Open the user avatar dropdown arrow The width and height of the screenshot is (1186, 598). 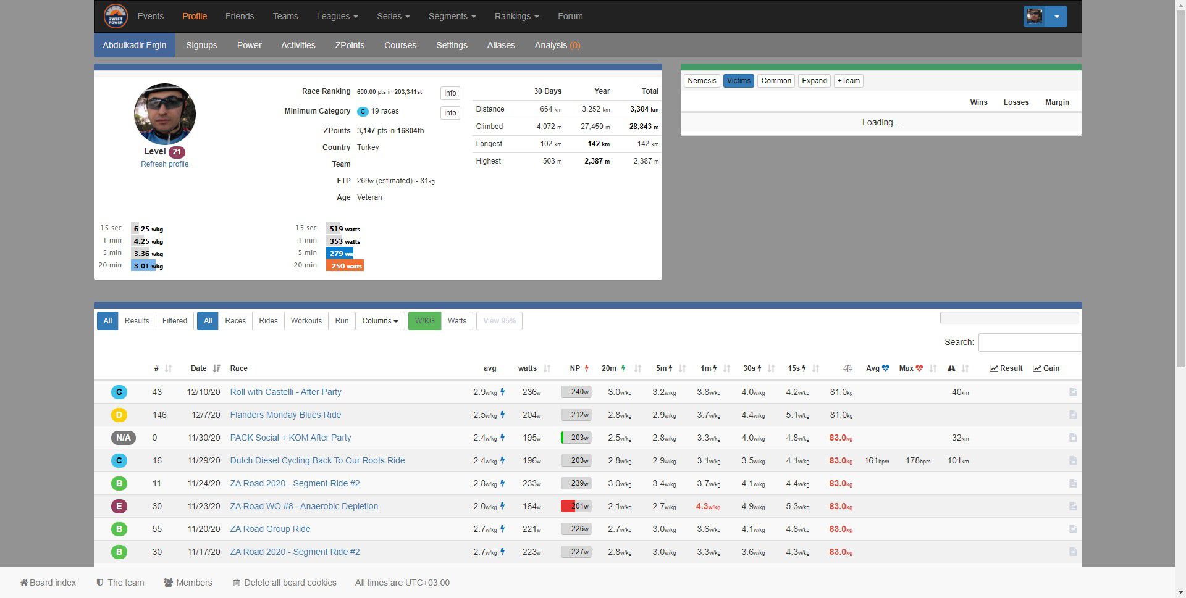pos(1056,16)
